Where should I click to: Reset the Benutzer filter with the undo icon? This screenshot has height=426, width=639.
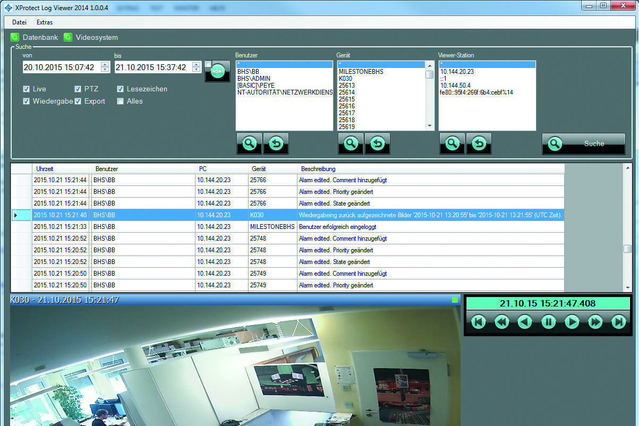(x=276, y=143)
